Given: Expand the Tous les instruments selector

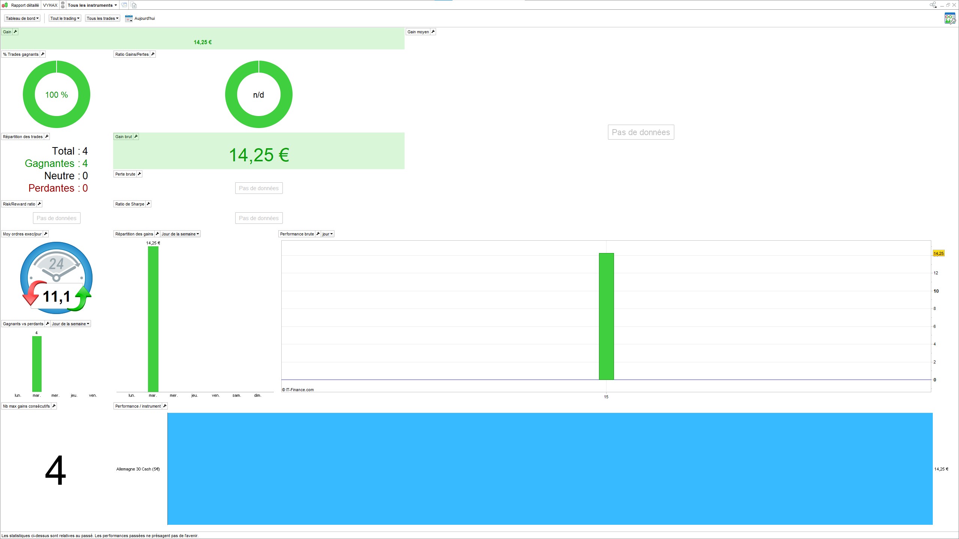Looking at the screenshot, I should coord(92,5).
